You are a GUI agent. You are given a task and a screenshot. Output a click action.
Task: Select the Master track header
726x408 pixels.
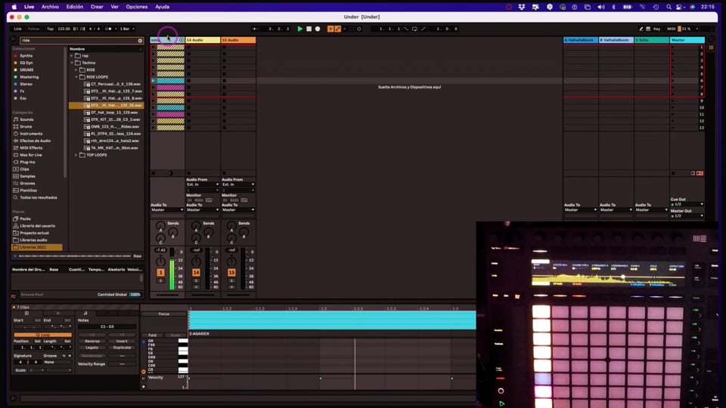point(687,40)
